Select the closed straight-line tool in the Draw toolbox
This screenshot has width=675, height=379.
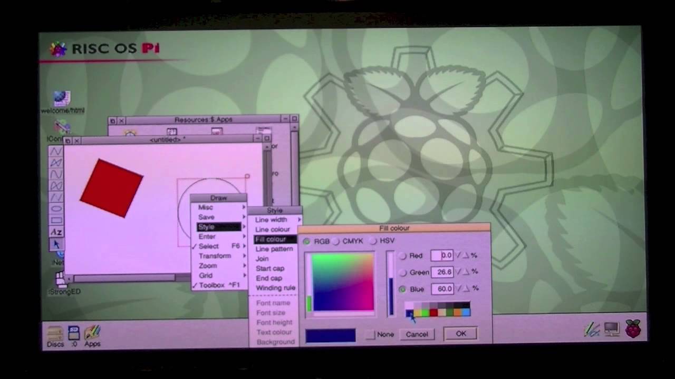click(56, 163)
